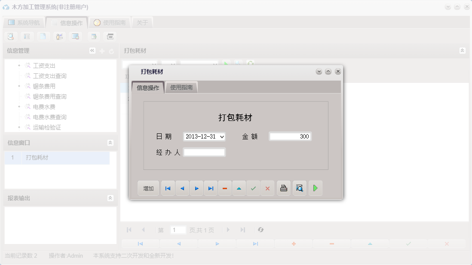Click the 金额 amount field showing 300
472x265 pixels.
[290, 136]
